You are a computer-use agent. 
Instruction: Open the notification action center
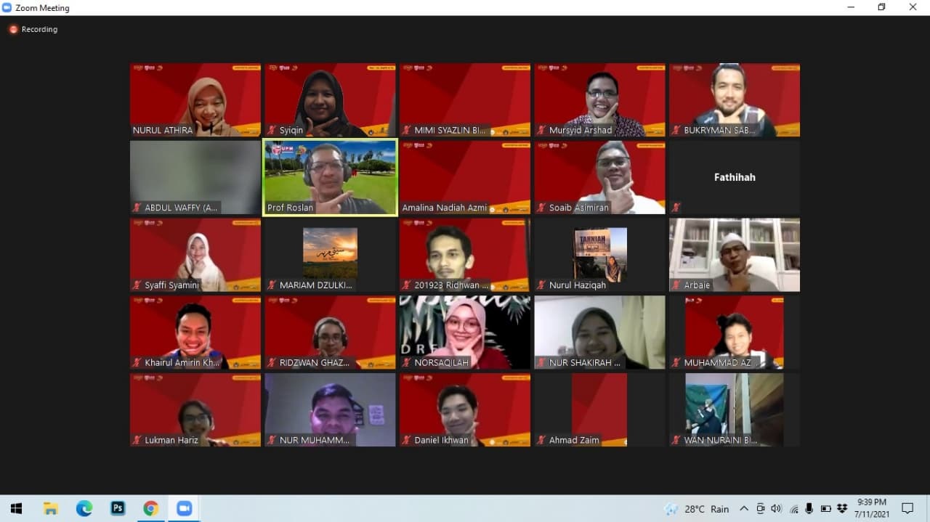(907, 508)
